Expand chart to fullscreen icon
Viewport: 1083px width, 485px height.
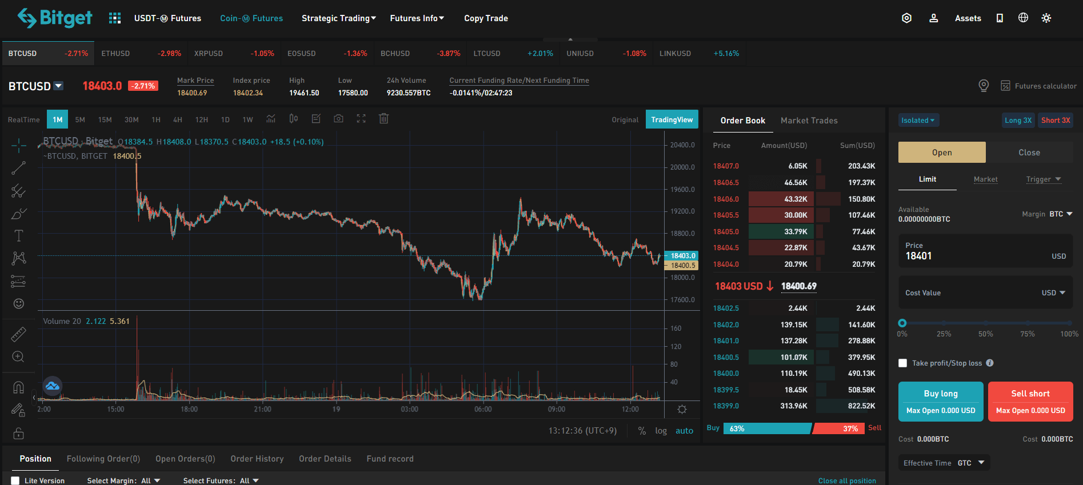[x=361, y=119]
